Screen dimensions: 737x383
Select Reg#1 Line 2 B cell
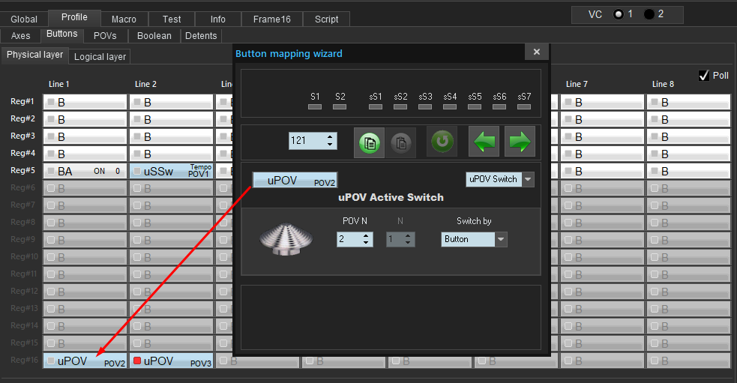pyautogui.click(x=171, y=102)
